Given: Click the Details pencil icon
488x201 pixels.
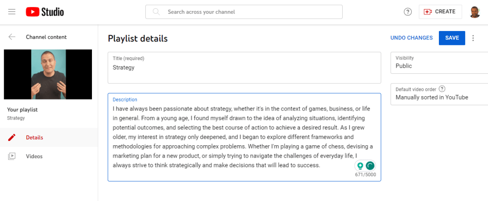Looking at the screenshot, I should click(x=11, y=137).
